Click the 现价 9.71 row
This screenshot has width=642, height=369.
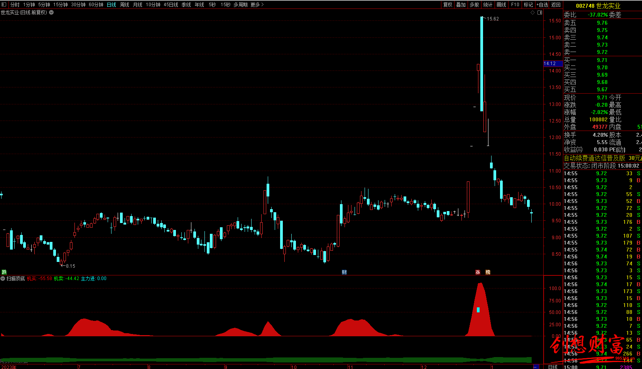tap(586, 97)
